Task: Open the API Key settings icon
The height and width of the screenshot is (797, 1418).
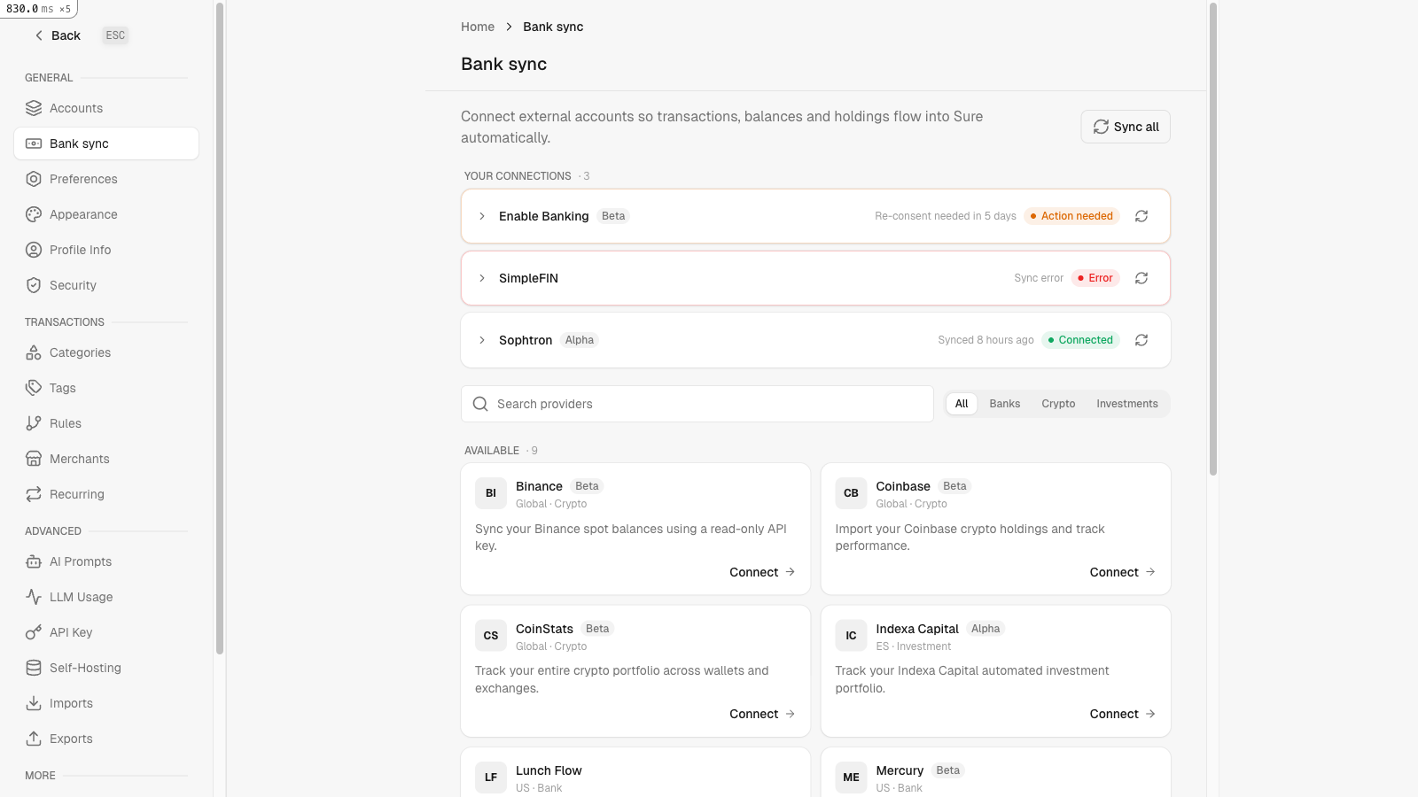Action: tap(34, 632)
